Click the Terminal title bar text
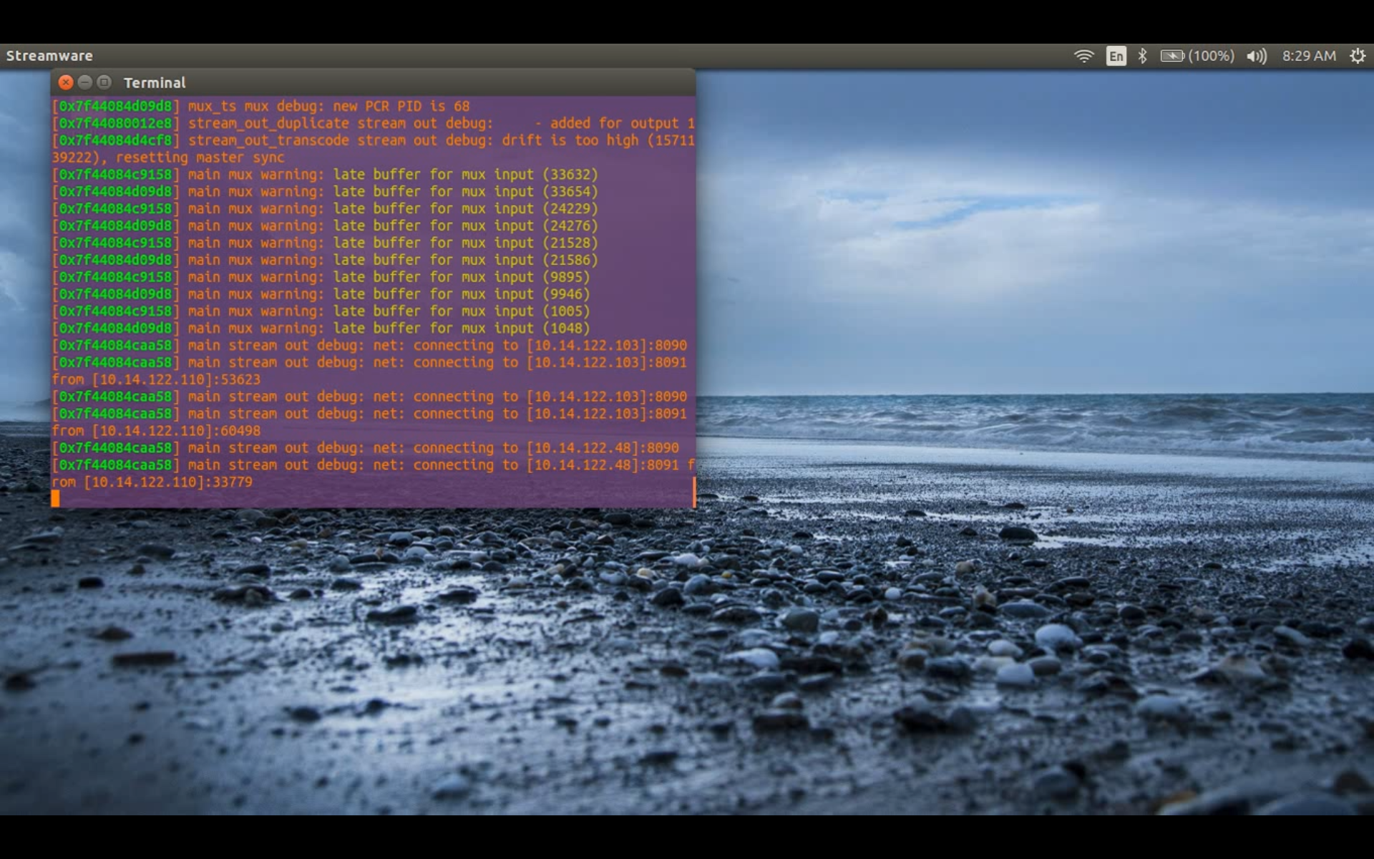 tap(155, 83)
